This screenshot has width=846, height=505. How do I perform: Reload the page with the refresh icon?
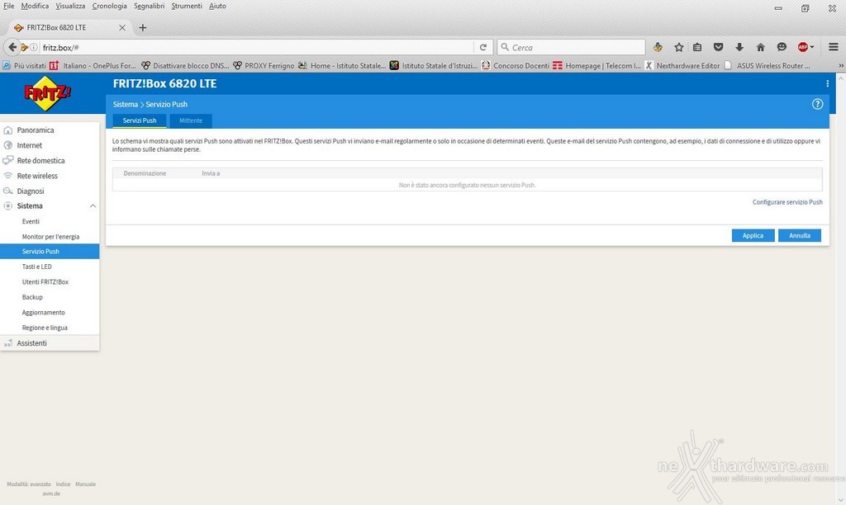483,47
